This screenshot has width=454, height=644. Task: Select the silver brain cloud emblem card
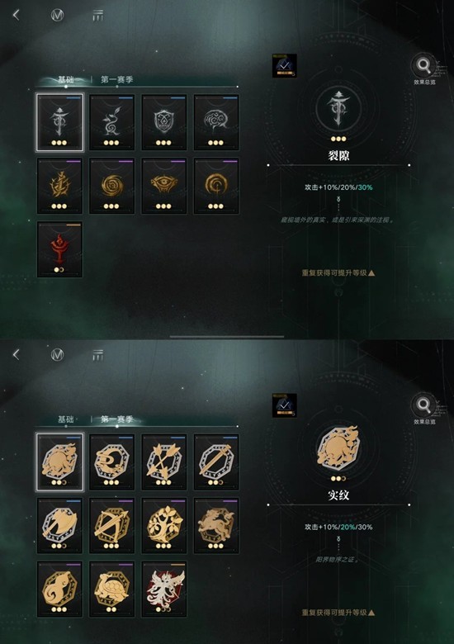click(x=216, y=122)
